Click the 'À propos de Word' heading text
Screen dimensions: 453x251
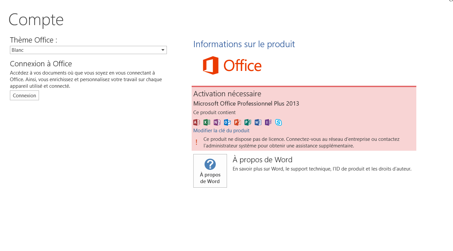click(x=263, y=160)
